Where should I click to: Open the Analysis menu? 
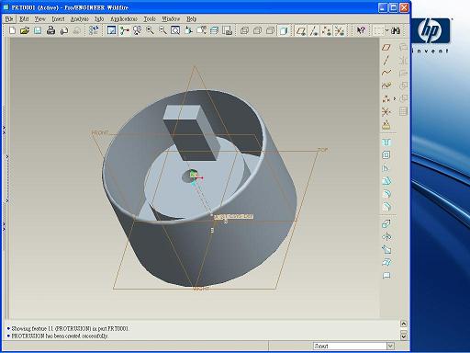point(79,19)
